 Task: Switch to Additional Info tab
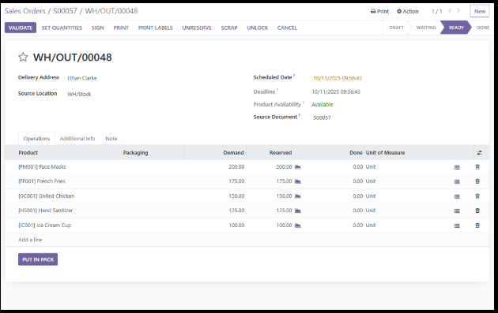click(77, 139)
